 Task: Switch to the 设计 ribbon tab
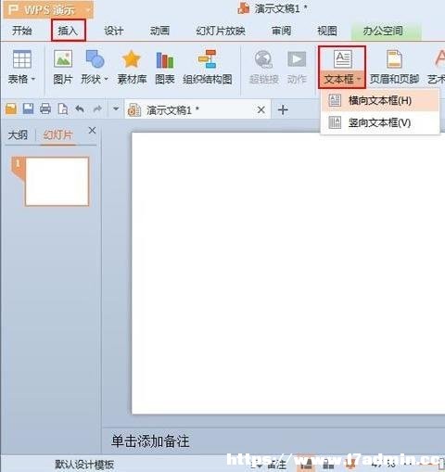(x=114, y=31)
